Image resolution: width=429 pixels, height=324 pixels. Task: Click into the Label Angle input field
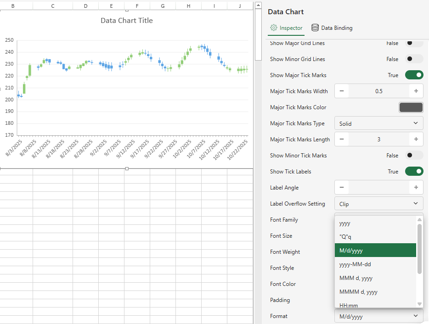click(379, 187)
